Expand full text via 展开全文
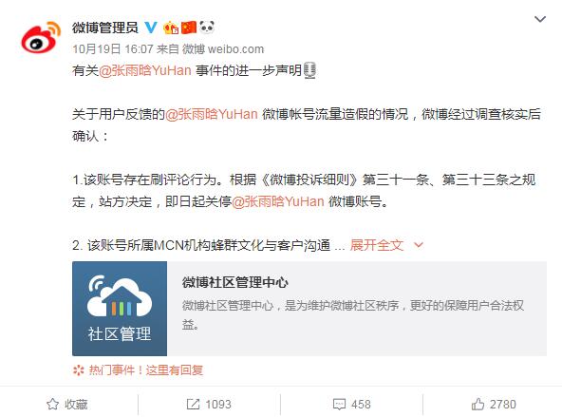The height and width of the screenshot is (417, 562). 377,245
